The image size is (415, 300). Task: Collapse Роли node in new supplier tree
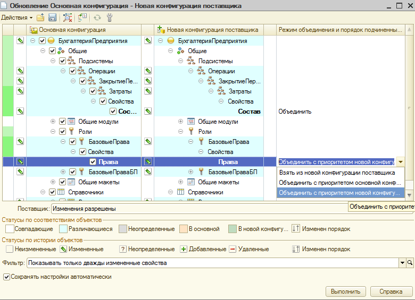[x=180, y=132]
